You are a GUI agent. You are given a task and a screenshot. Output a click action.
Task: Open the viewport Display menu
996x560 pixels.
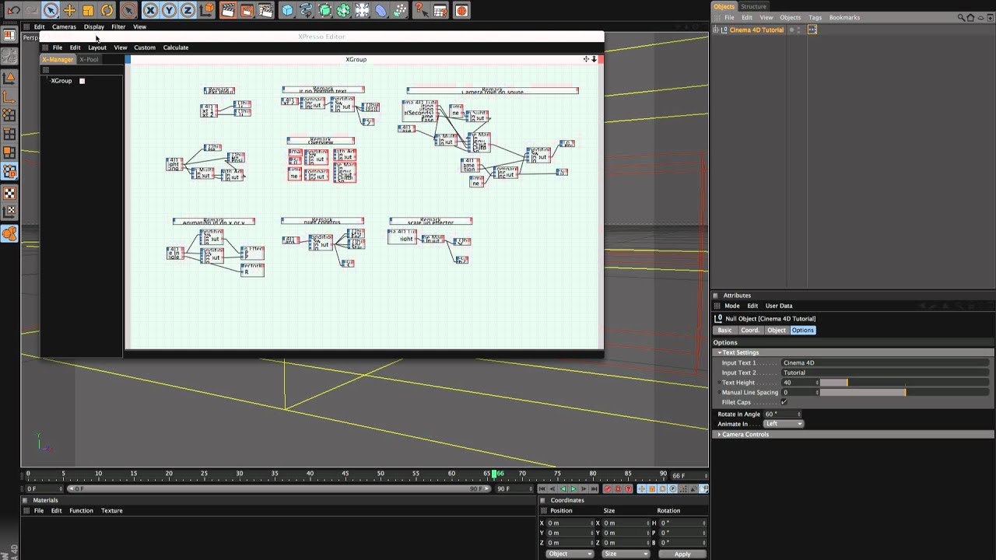tap(94, 26)
